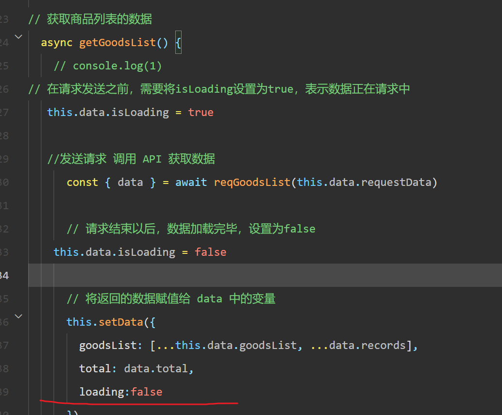Click the false value after loading:
This screenshot has height=415, width=502.
(x=147, y=392)
